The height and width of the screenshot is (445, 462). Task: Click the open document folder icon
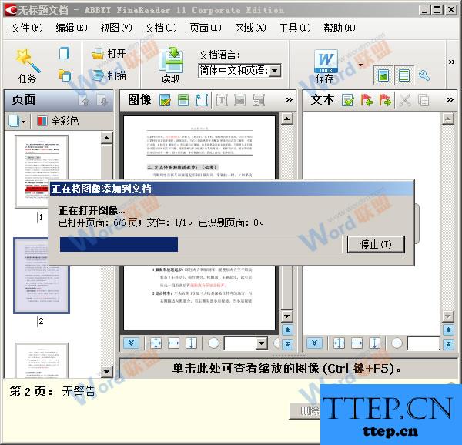coord(64,75)
